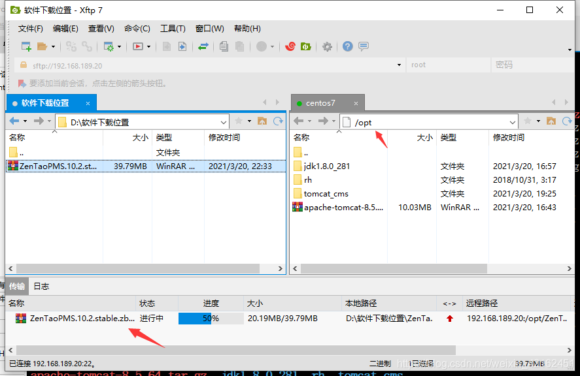Expand the local path D:\软件下载位置 dropdown

[x=224, y=122]
